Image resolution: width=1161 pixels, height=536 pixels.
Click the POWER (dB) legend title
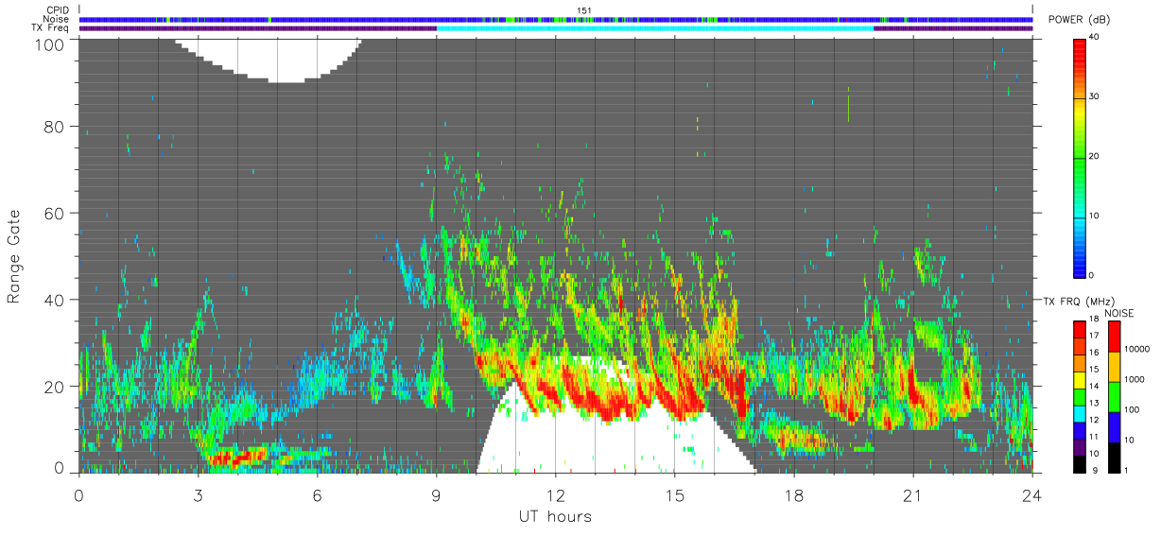[x=1079, y=21]
